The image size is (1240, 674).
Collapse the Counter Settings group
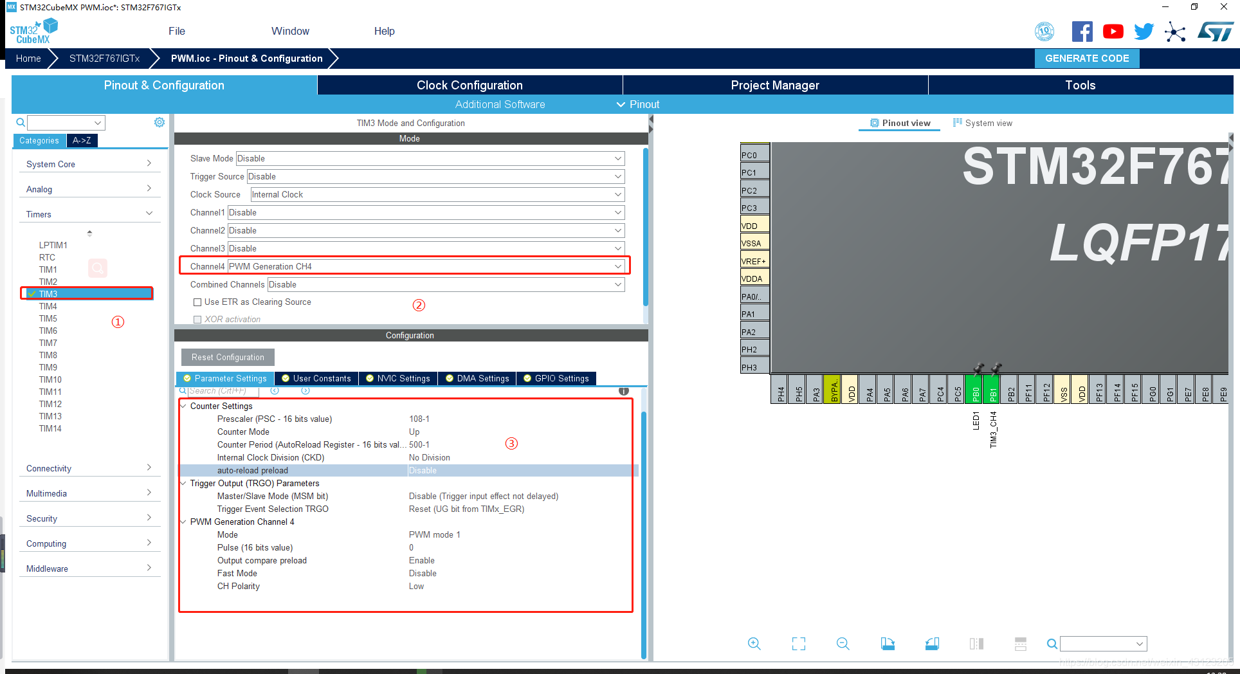click(184, 406)
